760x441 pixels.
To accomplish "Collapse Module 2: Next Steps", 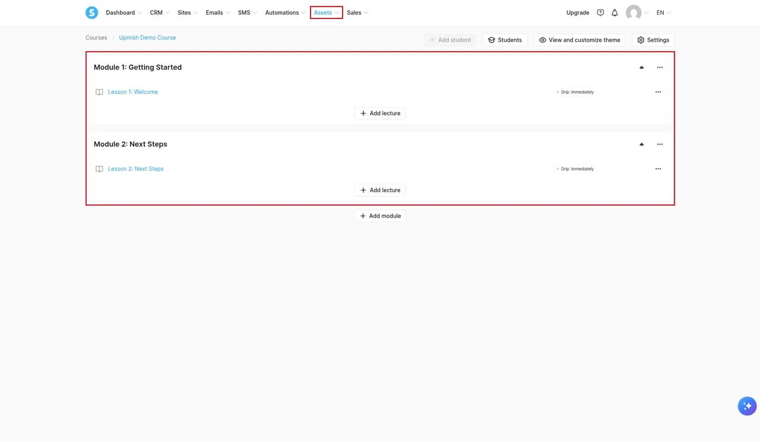I will coord(641,144).
